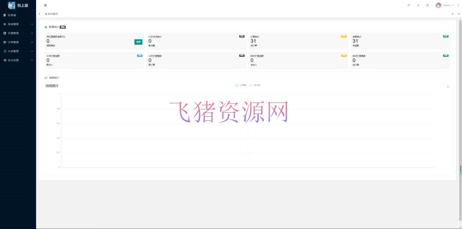The height and width of the screenshot is (229, 462).
Task: Expand the 后台设置 sidebar chevron
Action: 32,60
